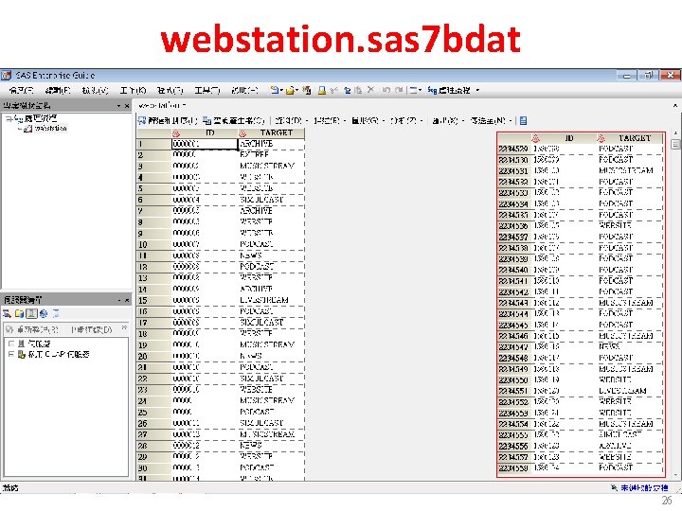Select ID cell in row 1
The width and height of the screenshot is (682, 511).
(205, 144)
